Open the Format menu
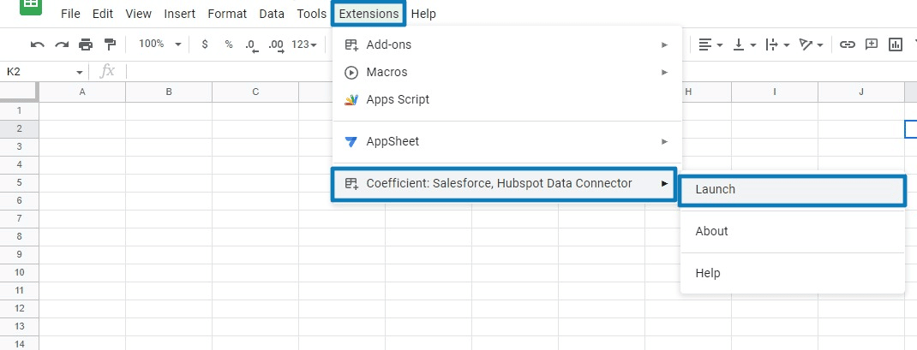Viewport: 917px width, 350px height. click(x=227, y=14)
